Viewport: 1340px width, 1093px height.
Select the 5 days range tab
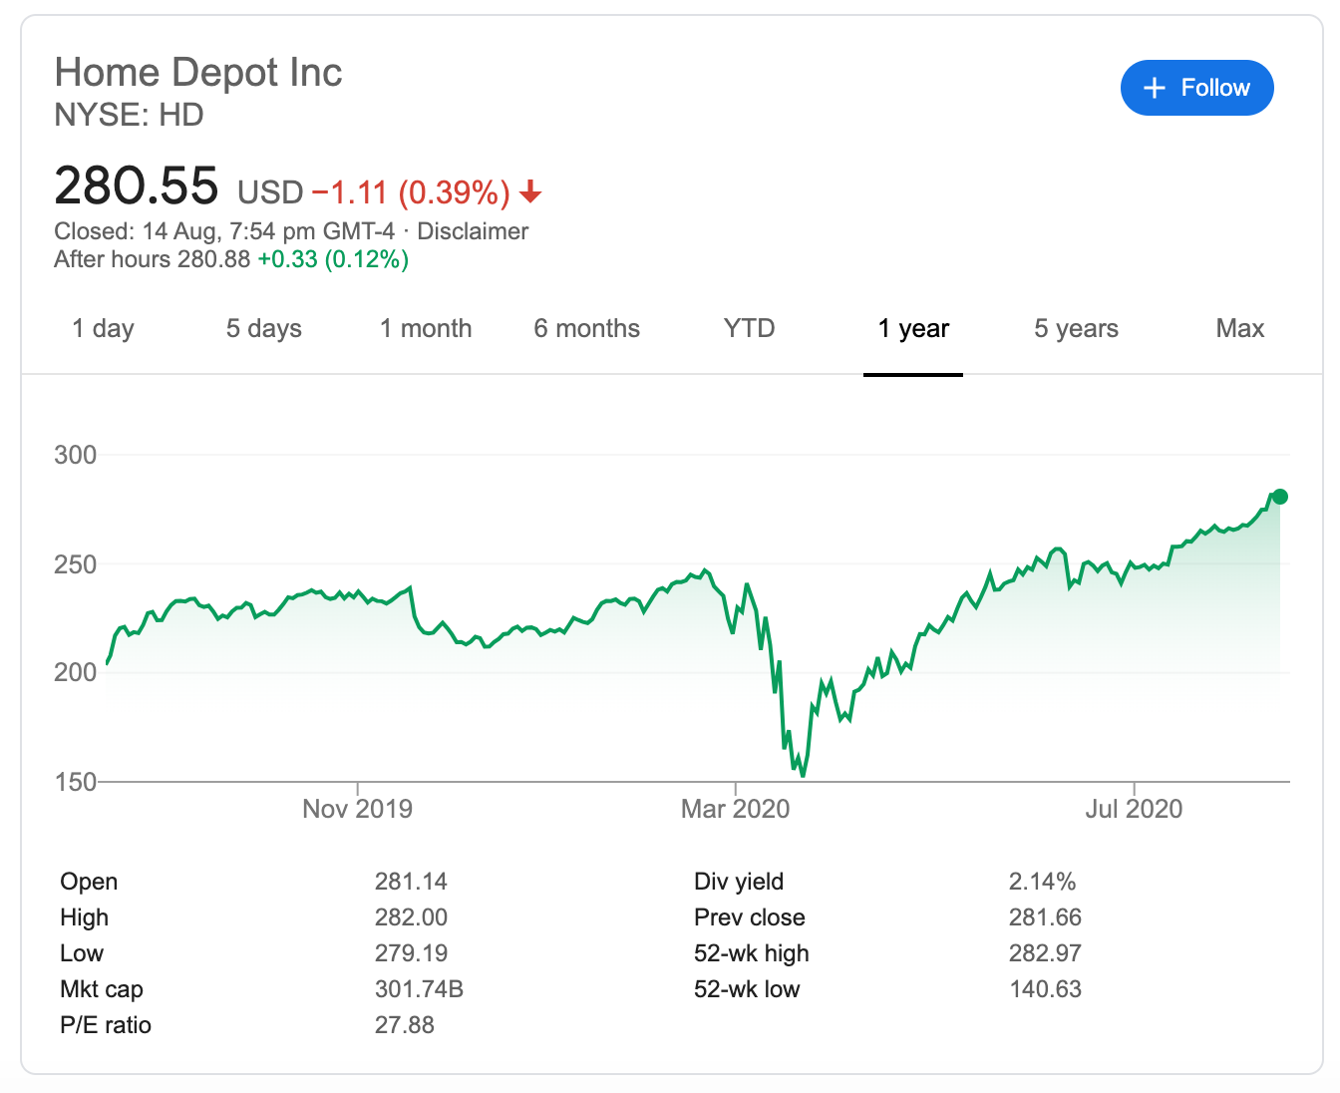click(263, 329)
